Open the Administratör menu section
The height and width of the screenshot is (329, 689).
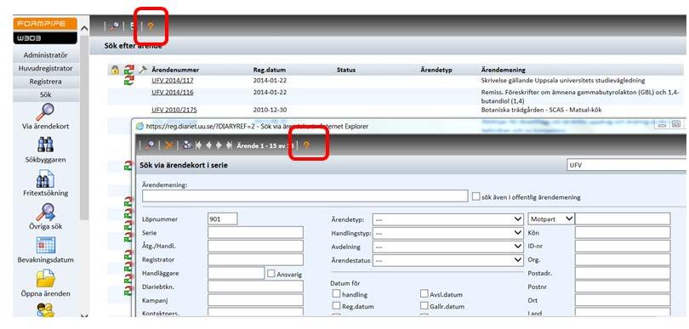tap(46, 55)
